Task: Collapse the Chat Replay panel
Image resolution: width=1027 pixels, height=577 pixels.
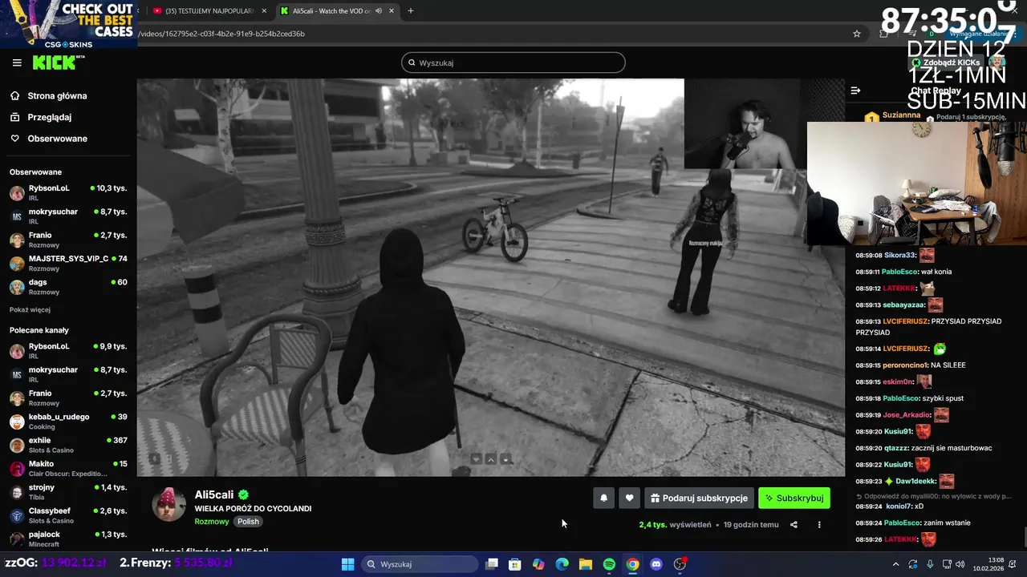Action: (x=855, y=91)
